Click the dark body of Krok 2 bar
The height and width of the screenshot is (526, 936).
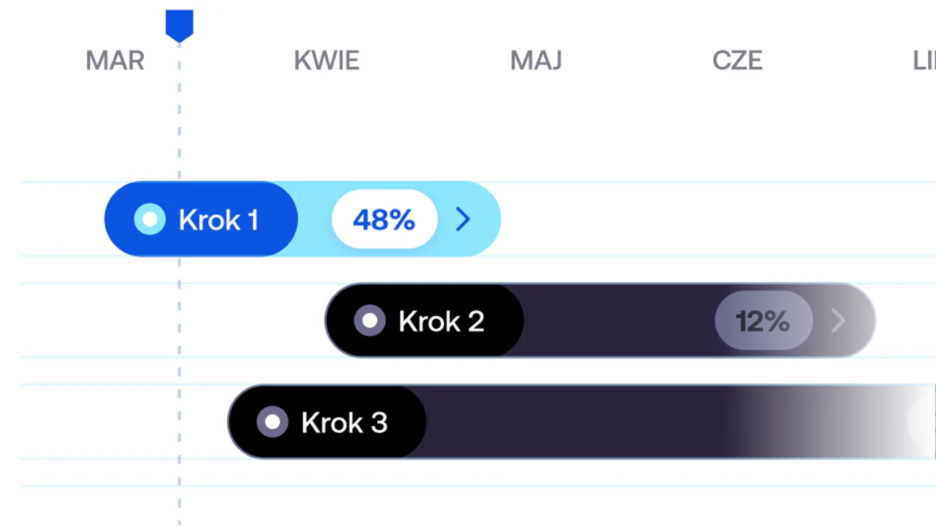coord(618,320)
